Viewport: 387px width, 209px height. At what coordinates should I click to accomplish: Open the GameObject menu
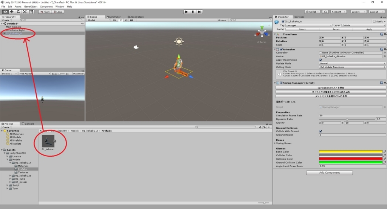pyautogui.click(x=31, y=7)
